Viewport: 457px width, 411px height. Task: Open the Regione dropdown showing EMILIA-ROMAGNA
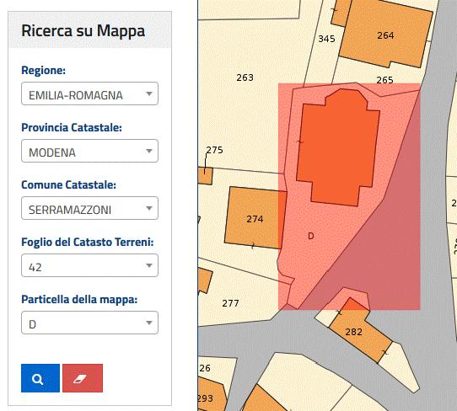point(89,93)
